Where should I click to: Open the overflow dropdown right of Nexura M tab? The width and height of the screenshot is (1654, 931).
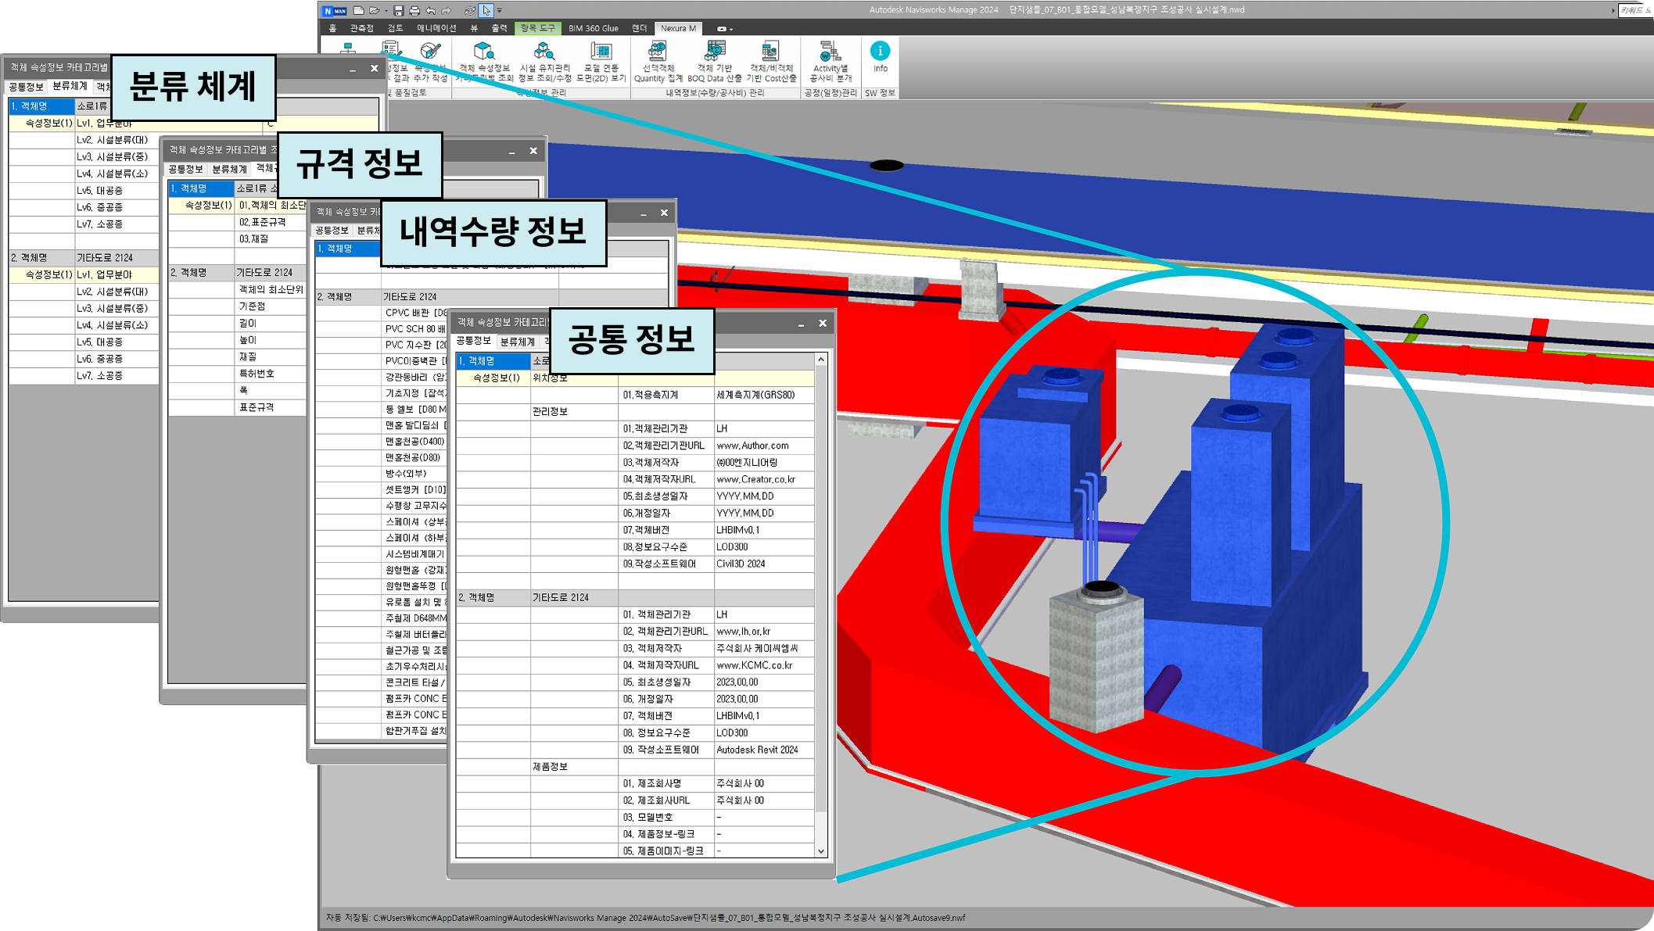click(725, 29)
